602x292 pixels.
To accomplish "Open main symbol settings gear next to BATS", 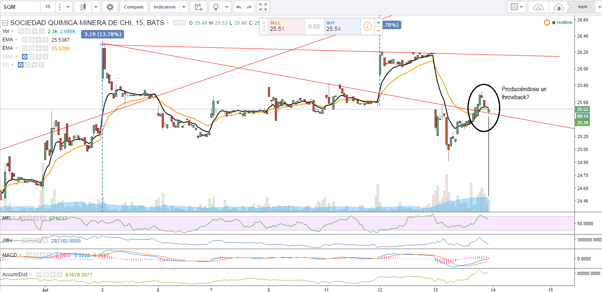I will [x=183, y=23].
